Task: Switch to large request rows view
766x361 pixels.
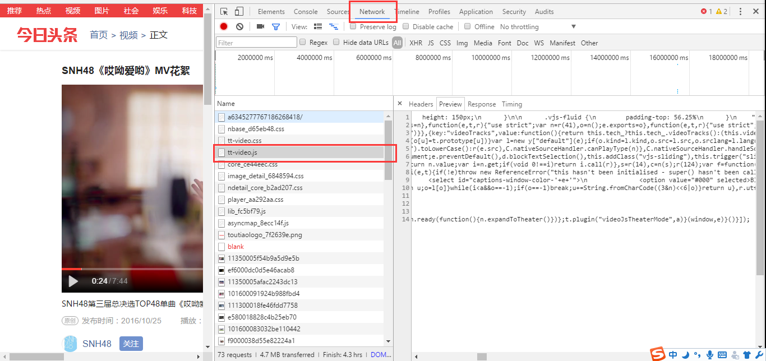Action: 318,26
